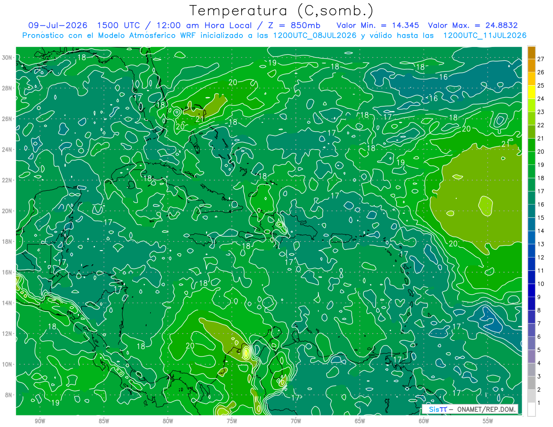
Task: Click the "22N" latitude axis label
Action: [x=8, y=180]
